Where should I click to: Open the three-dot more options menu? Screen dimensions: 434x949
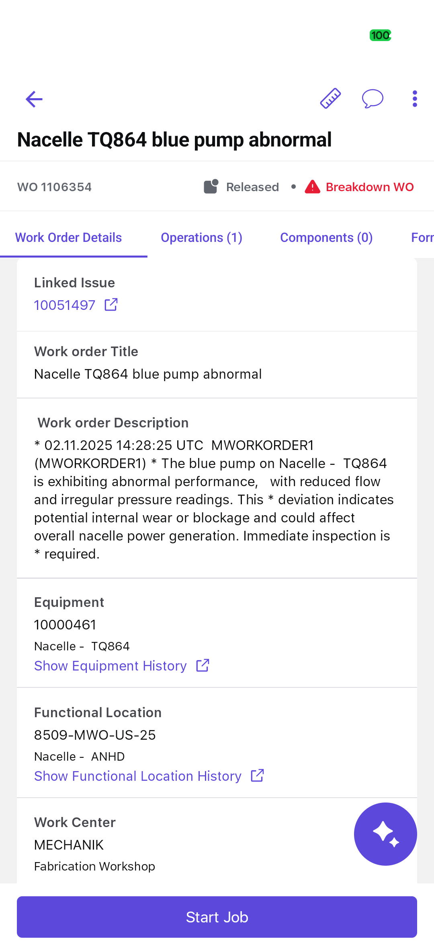[415, 99]
